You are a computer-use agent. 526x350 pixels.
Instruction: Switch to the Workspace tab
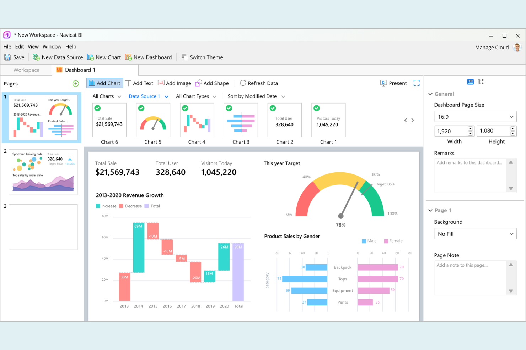(x=26, y=70)
